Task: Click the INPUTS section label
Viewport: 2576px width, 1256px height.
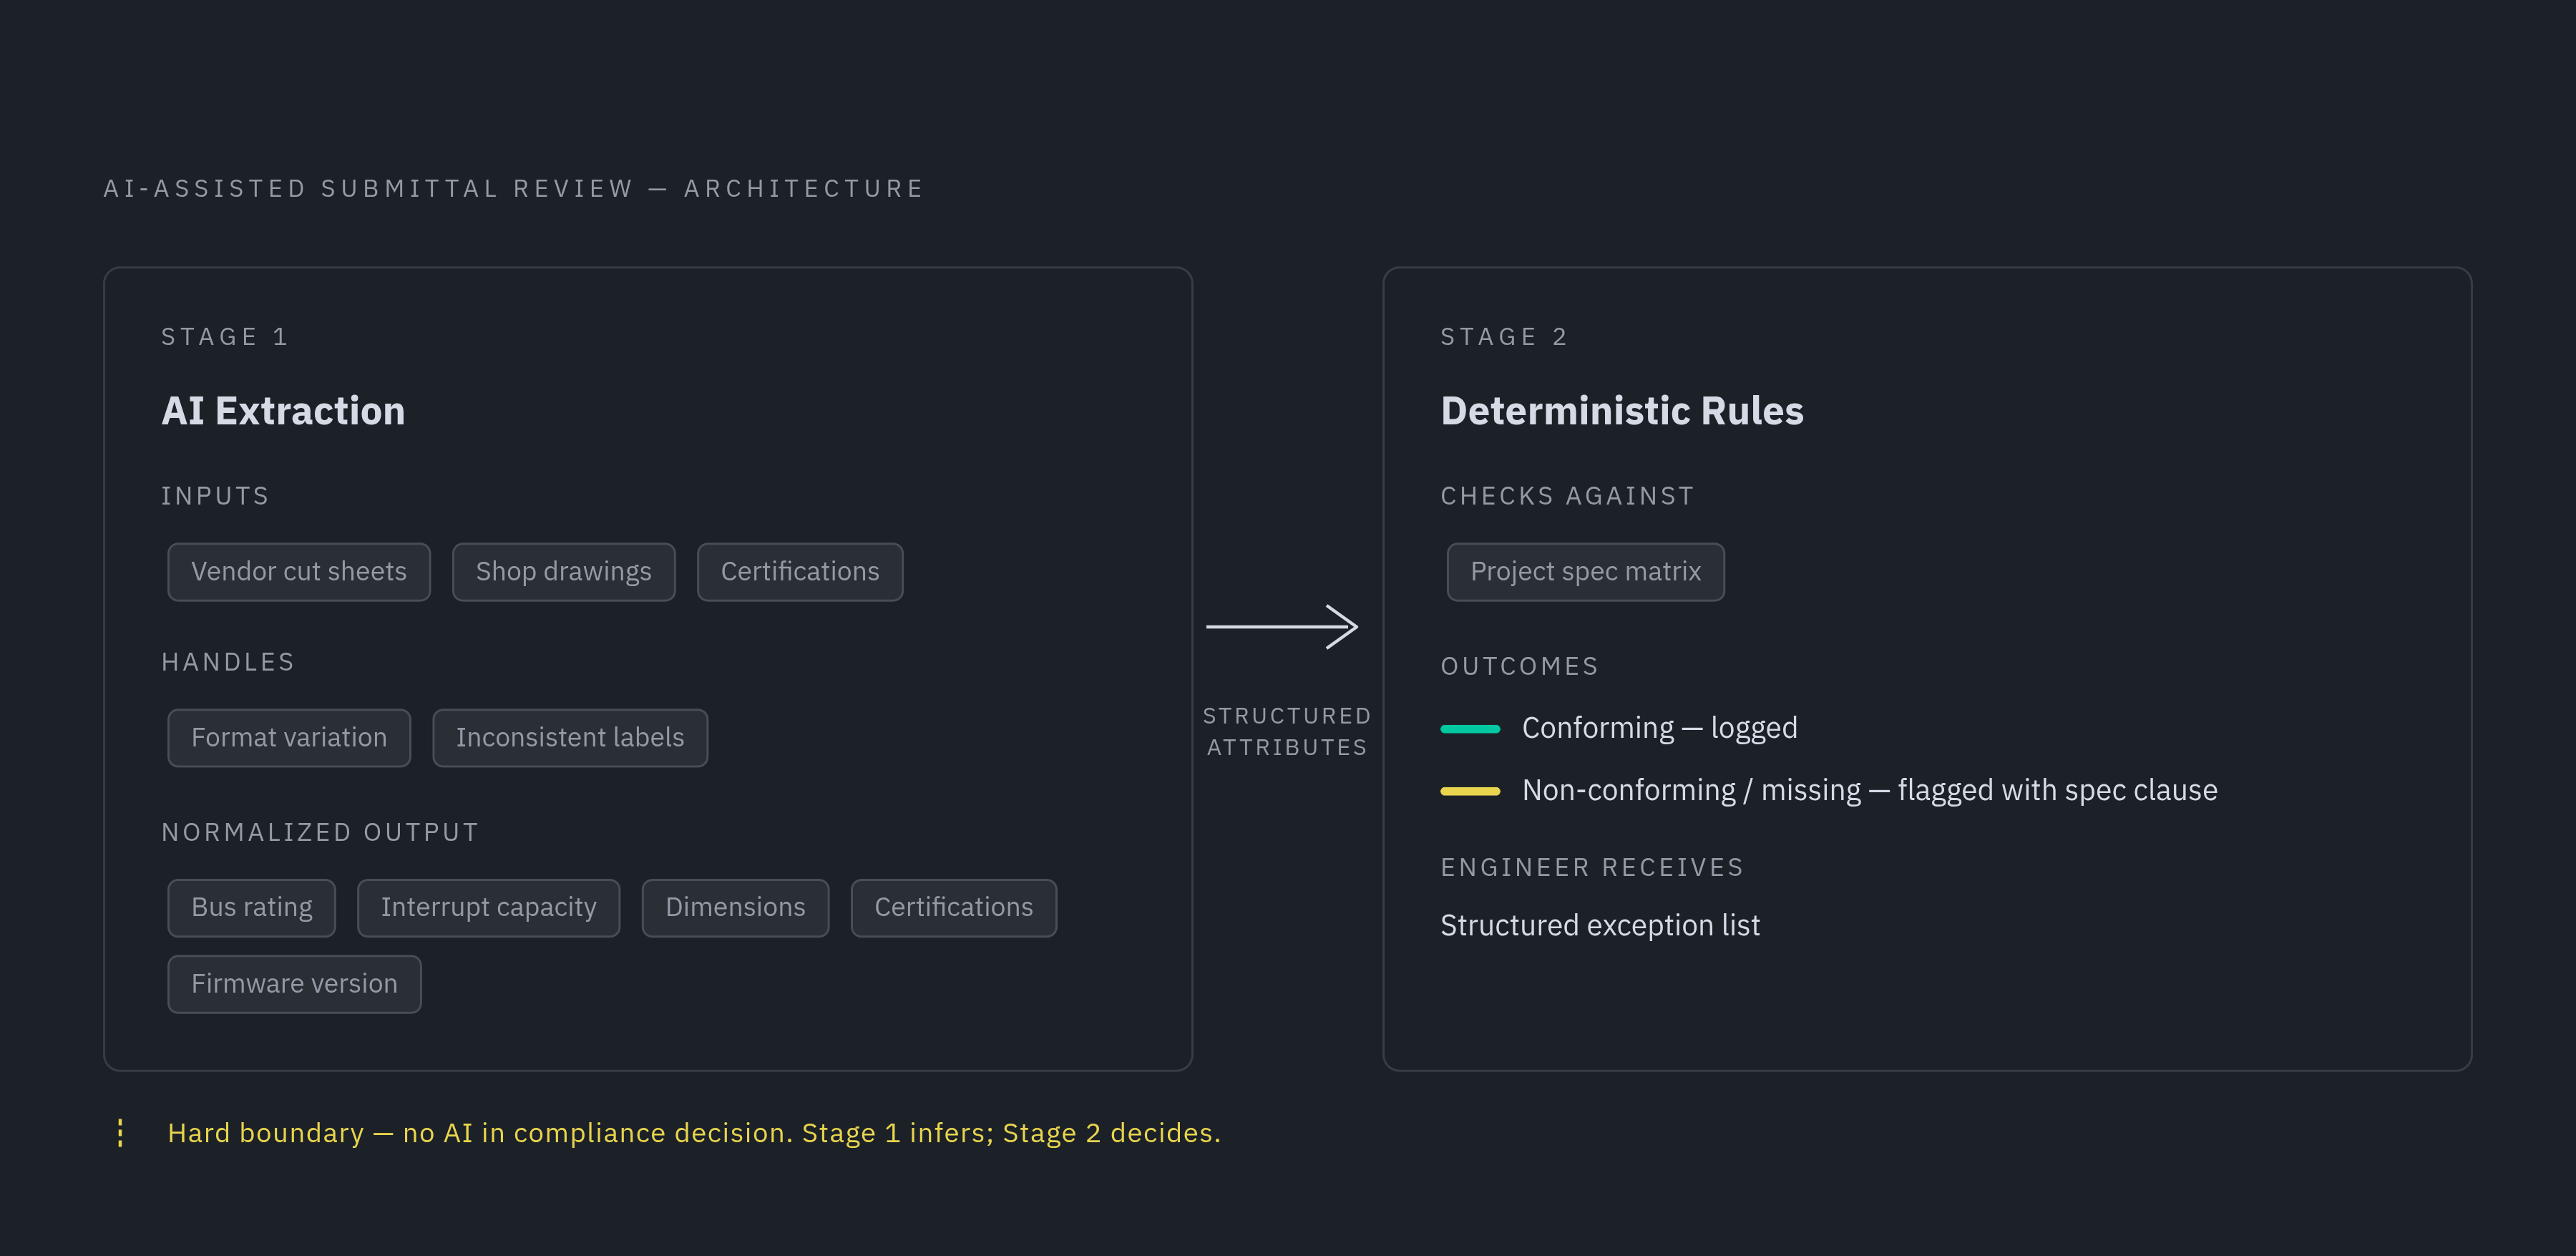Action: click(215, 496)
